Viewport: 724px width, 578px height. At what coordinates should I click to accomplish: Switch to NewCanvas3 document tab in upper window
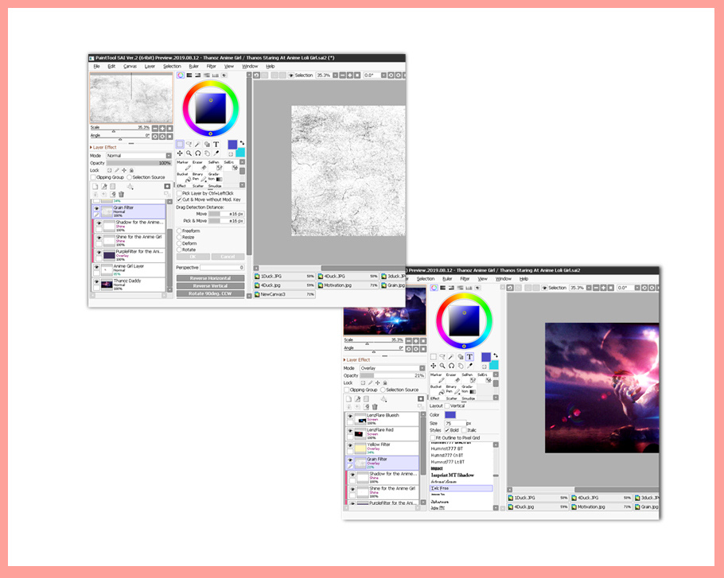285,294
